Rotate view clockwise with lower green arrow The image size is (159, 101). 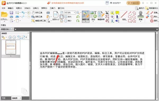pos(78,21)
